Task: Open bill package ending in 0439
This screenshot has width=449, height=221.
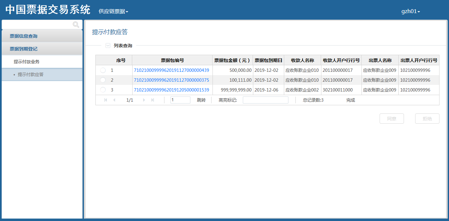Action: 171,70
